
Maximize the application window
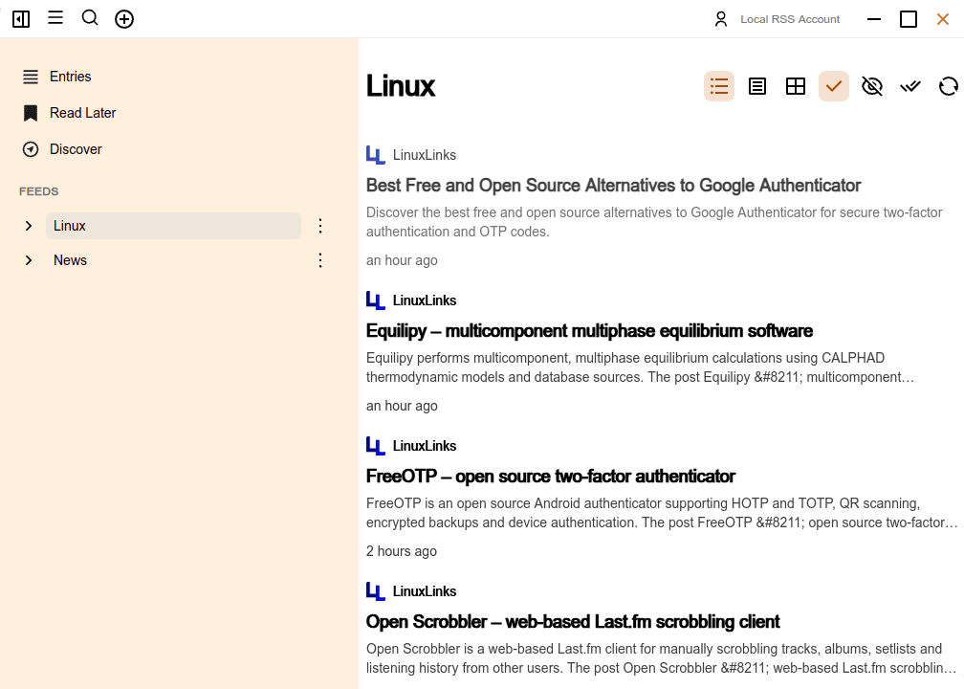909,19
